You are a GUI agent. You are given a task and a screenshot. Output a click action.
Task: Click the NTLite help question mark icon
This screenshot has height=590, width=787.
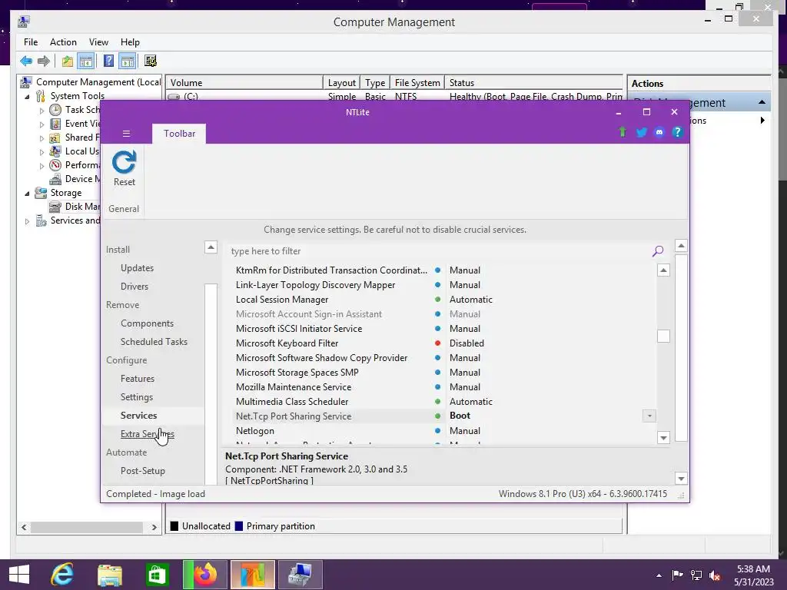tap(677, 132)
